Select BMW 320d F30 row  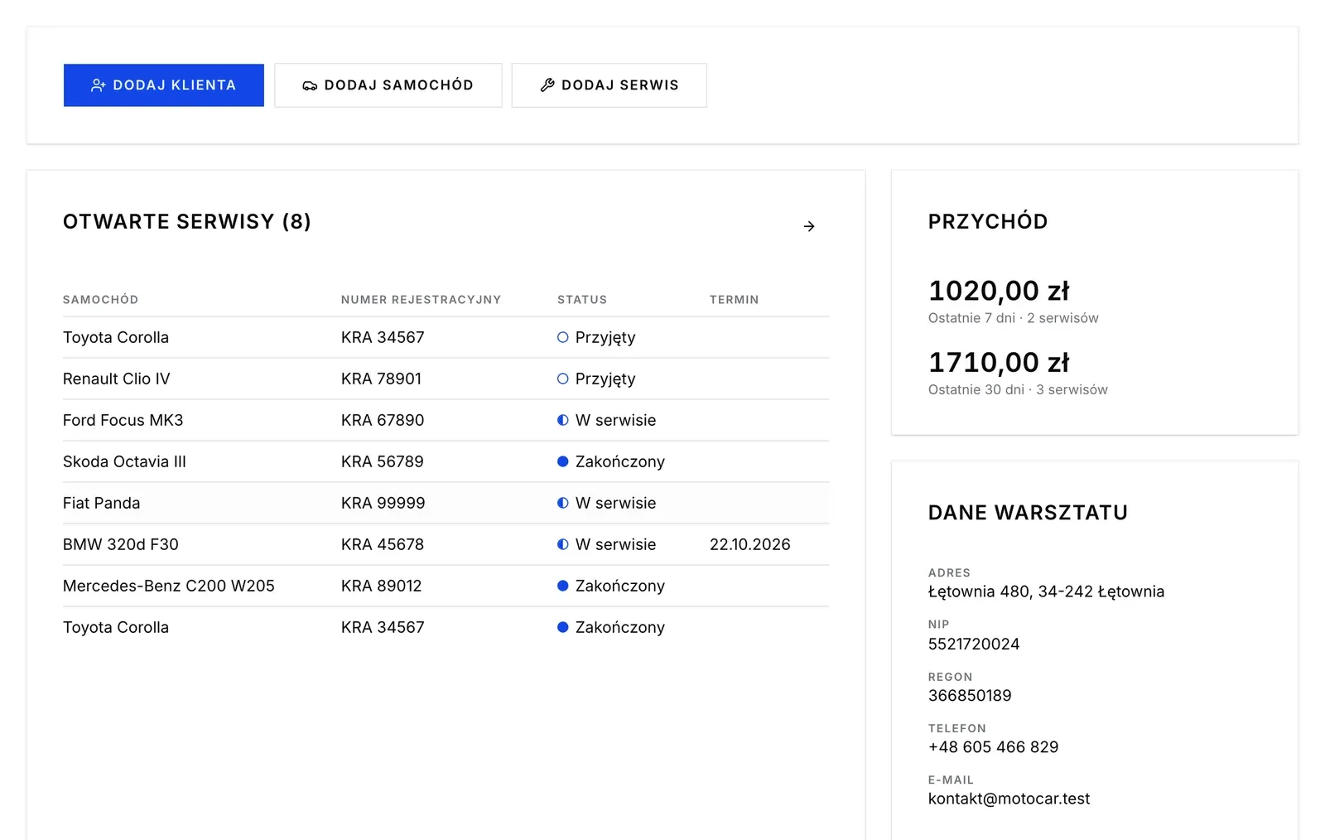tap(446, 544)
